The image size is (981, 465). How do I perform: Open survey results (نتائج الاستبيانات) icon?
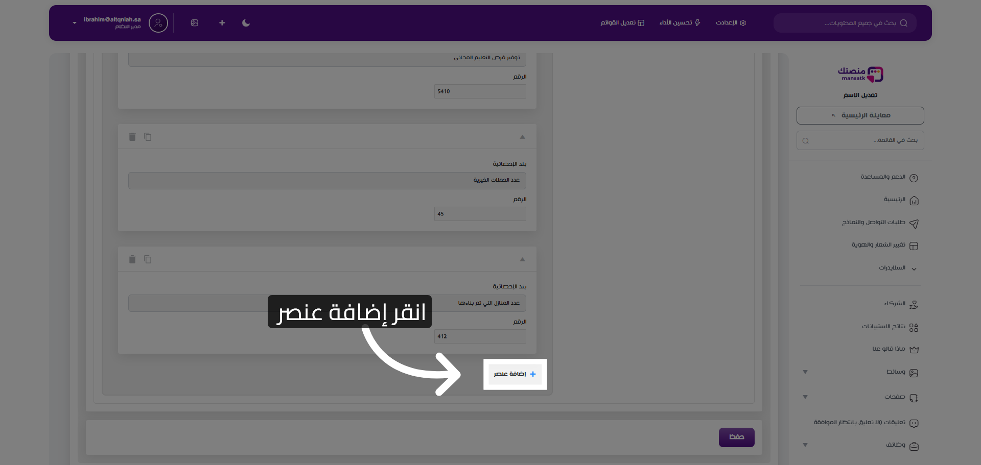[915, 327]
